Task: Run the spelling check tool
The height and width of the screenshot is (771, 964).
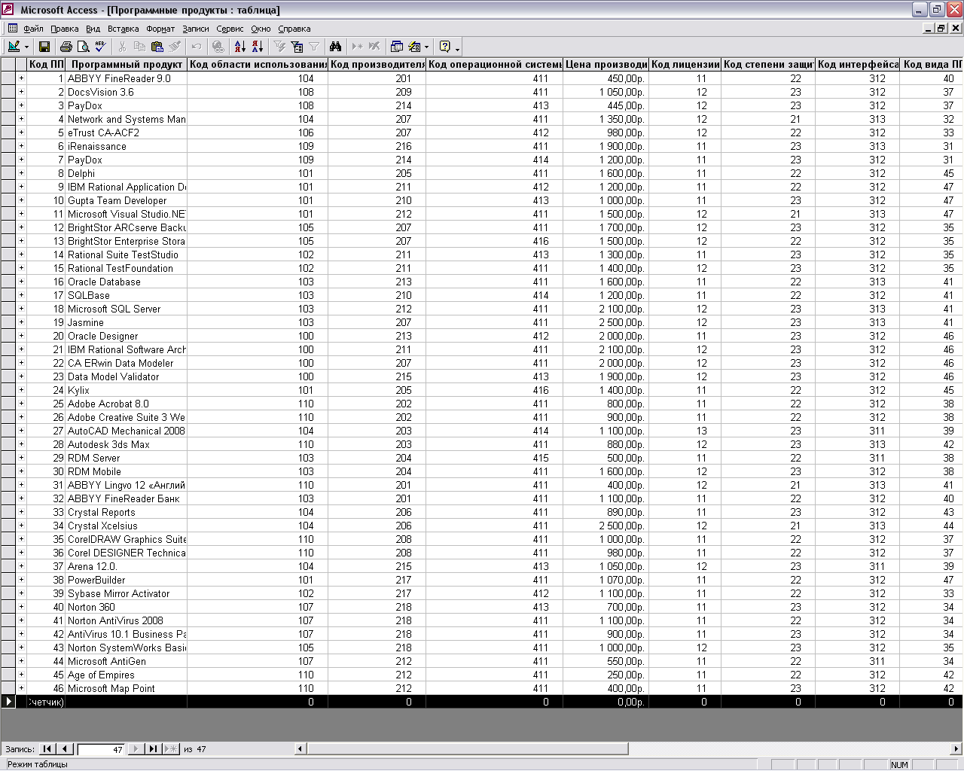Action: pos(100,47)
